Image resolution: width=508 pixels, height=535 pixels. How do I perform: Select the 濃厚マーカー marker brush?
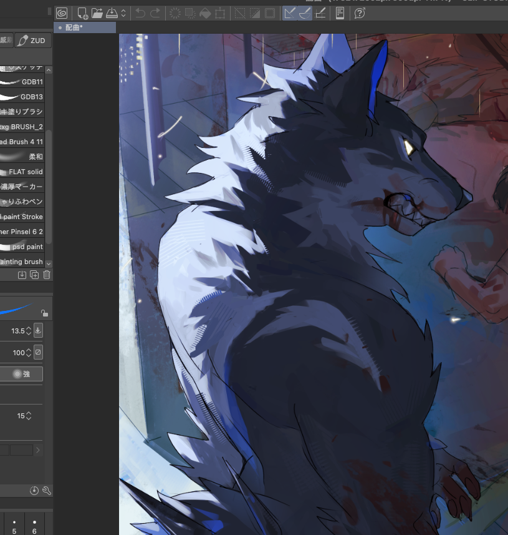tap(22, 187)
